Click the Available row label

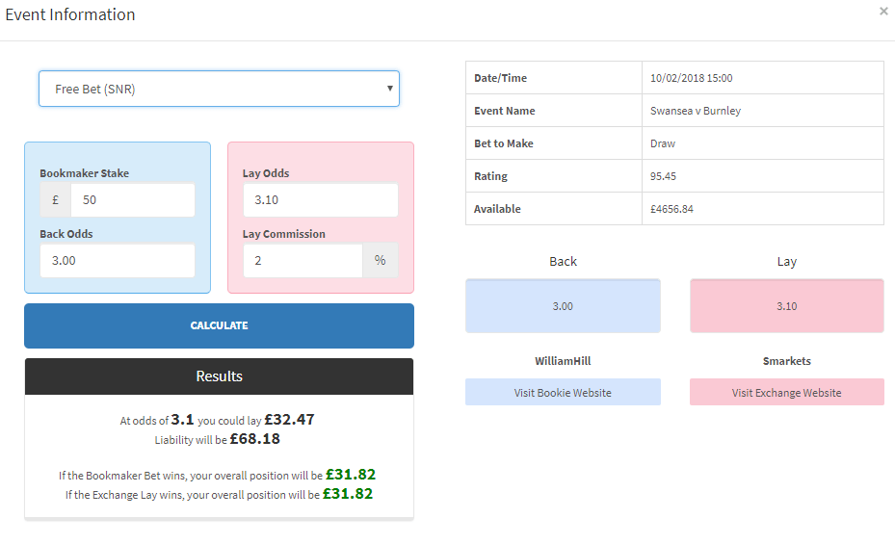tap(497, 209)
